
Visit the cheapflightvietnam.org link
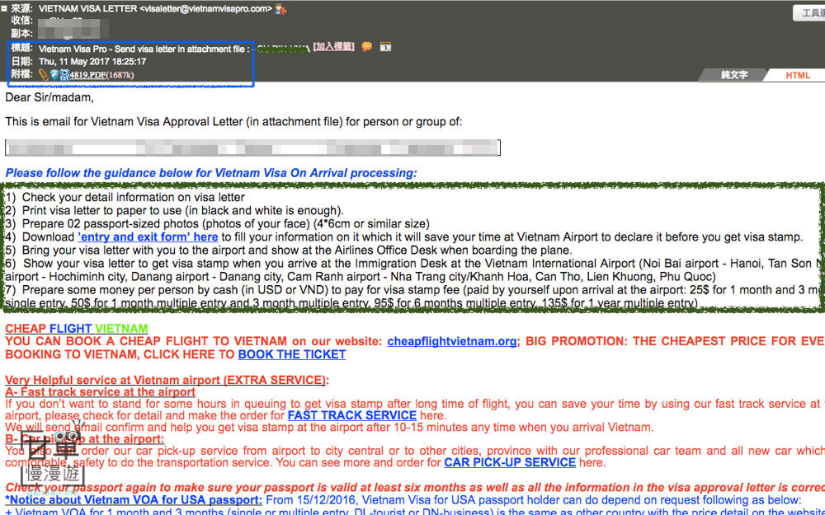tap(452, 341)
